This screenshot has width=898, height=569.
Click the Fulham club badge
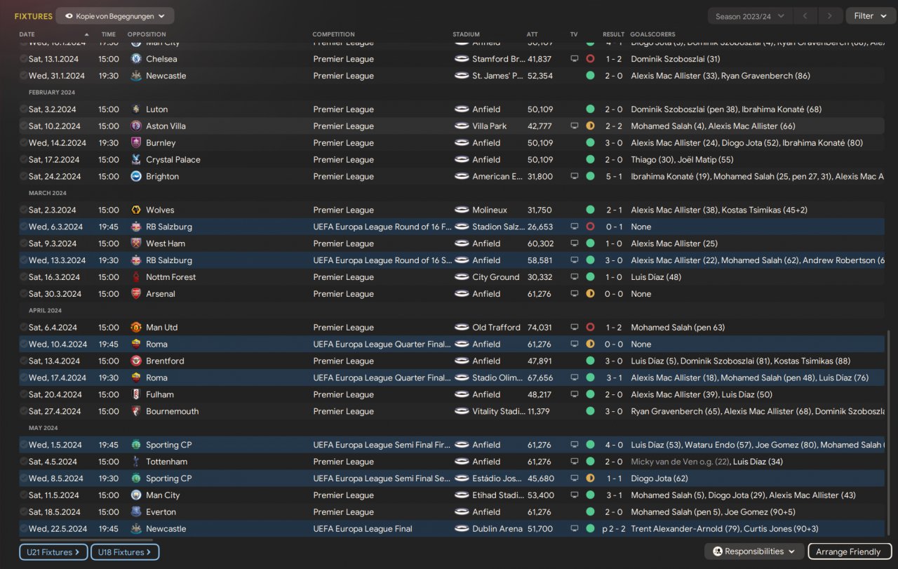136,395
